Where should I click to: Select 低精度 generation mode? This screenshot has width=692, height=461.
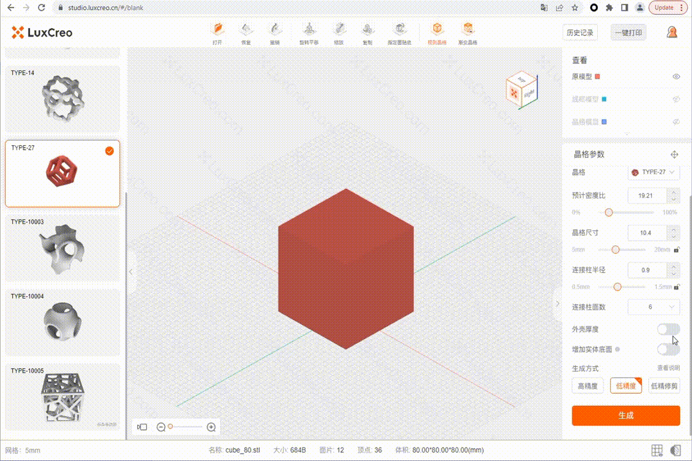pos(626,386)
